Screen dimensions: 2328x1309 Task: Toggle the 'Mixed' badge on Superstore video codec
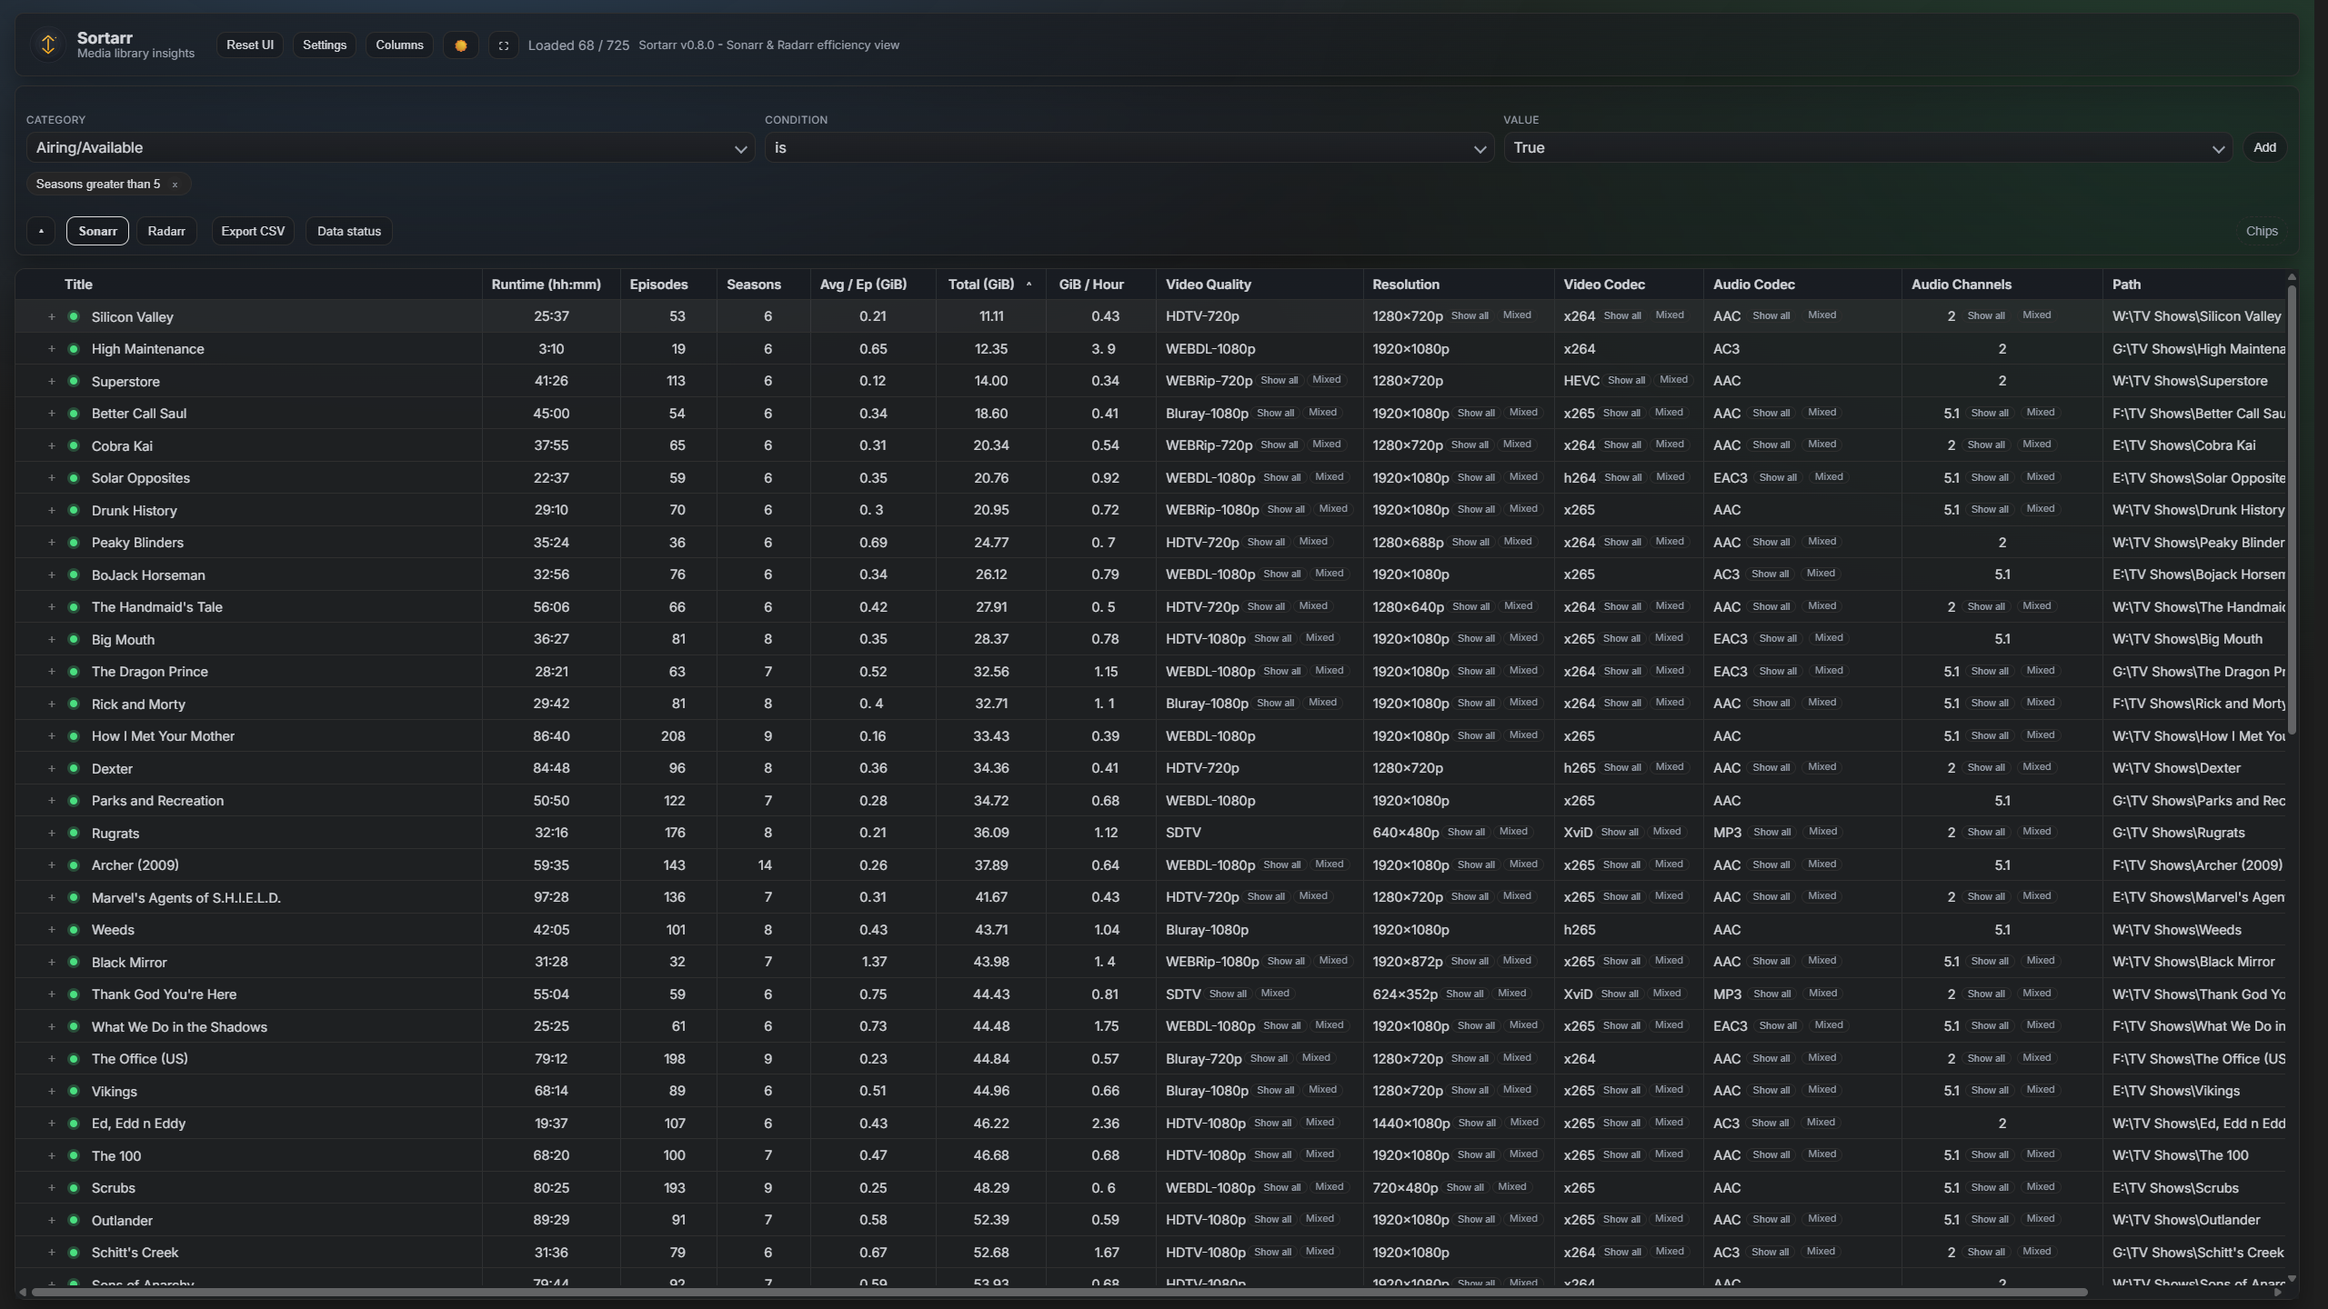tap(1673, 379)
